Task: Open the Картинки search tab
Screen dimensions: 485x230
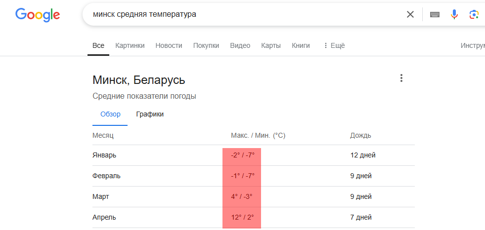Action: pos(130,46)
